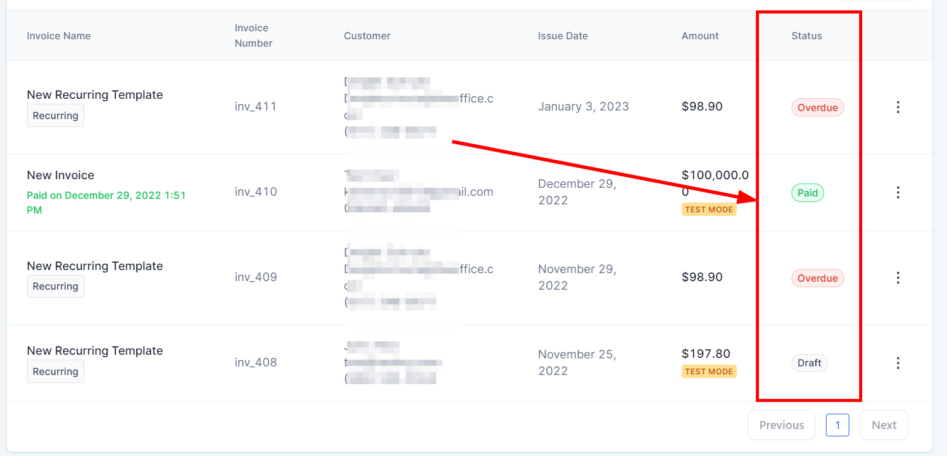Click the Overdue badge on inv_411
The image size is (947, 456).
click(817, 108)
